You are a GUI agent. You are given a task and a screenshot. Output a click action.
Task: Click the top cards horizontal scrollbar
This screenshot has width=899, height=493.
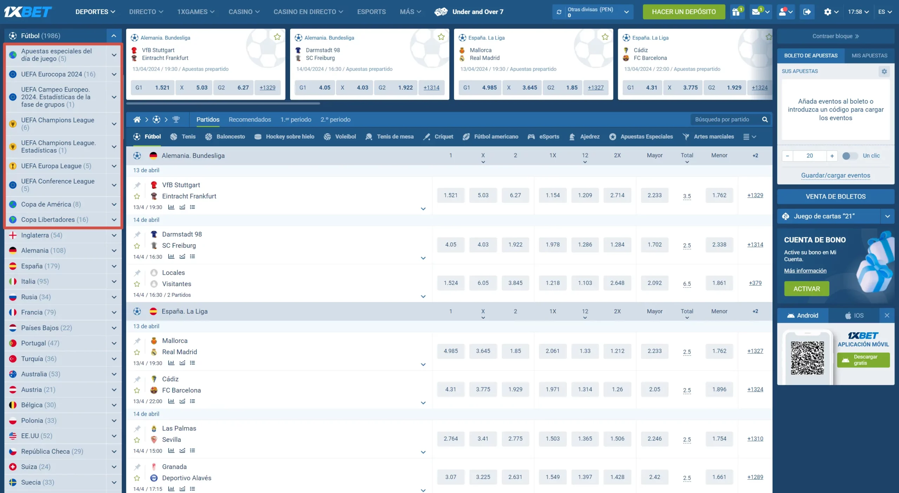(223, 104)
